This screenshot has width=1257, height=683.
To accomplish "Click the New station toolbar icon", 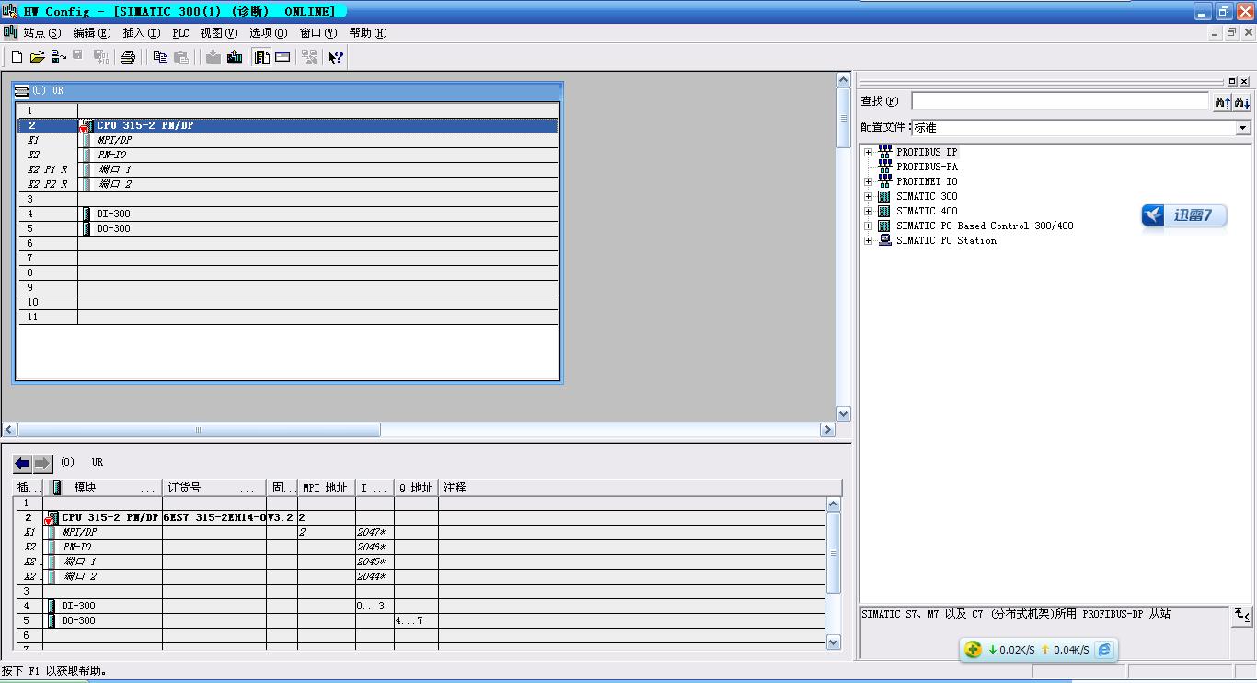I will (x=17, y=57).
